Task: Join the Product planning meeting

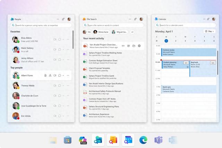Action: [x=186, y=63]
